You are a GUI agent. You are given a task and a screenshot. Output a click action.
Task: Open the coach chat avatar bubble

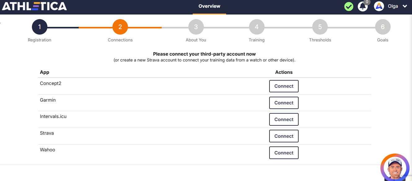pos(395,168)
